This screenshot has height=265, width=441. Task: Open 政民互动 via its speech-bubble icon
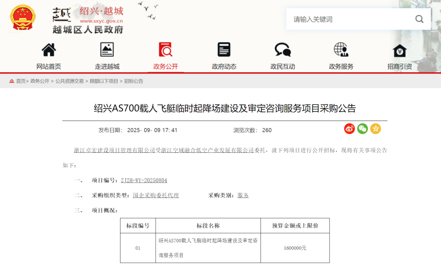(282, 49)
